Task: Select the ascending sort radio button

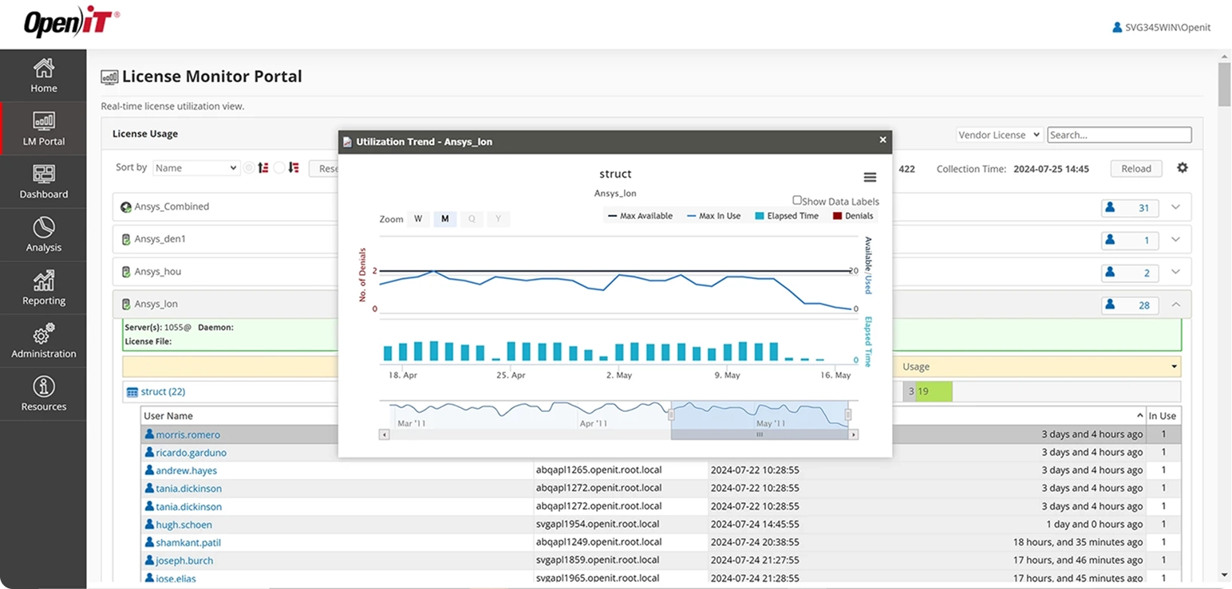Action: coord(249,168)
